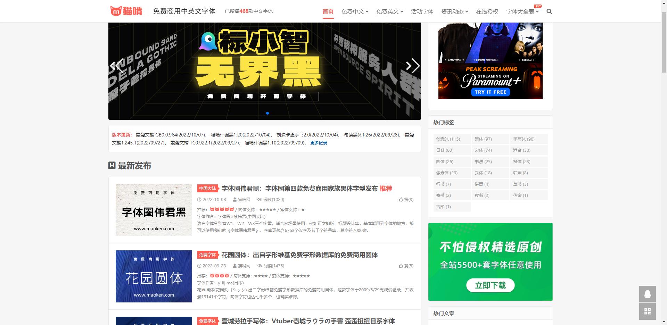
Task: Open the floating QR code icon
Action: 647,311
